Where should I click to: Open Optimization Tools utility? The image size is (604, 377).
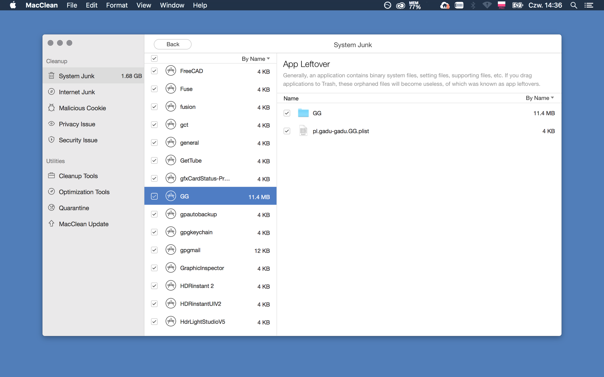point(93,192)
